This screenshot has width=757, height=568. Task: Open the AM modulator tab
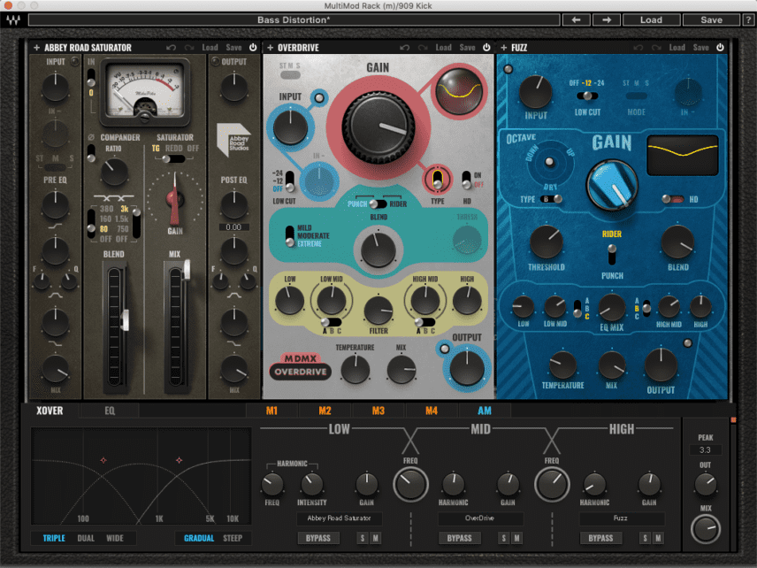click(485, 411)
